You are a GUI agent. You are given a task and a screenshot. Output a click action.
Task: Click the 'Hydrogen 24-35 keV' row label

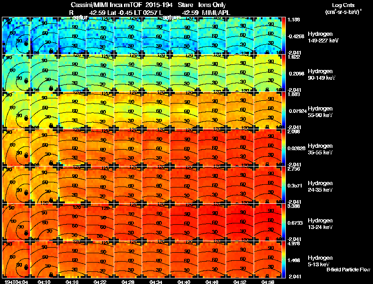click(x=320, y=187)
